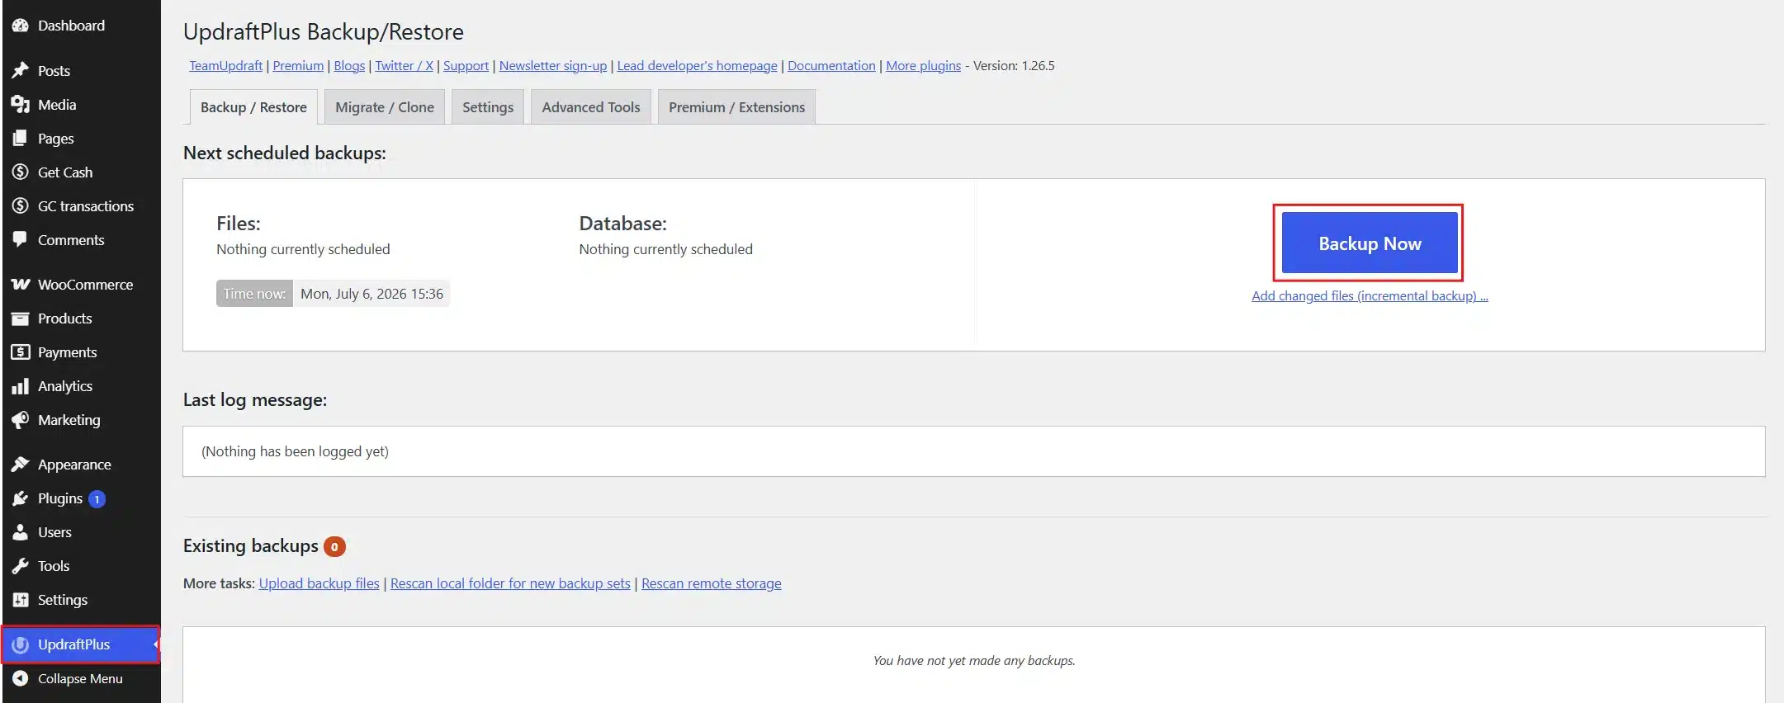Click the GC transactions dollar icon
Viewport: 1784px width, 703px height.
coord(20,206)
